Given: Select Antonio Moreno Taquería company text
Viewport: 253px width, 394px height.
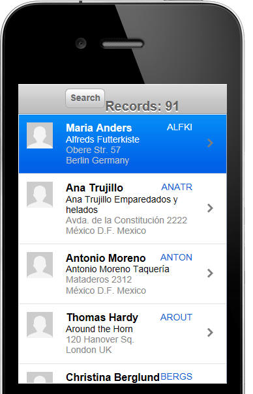Looking at the screenshot, I should [x=117, y=269].
